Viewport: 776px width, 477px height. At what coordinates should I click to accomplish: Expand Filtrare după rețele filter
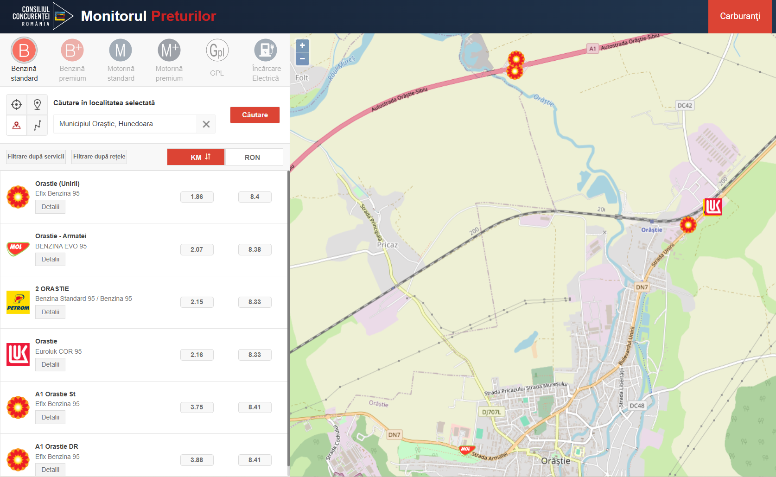tap(99, 157)
